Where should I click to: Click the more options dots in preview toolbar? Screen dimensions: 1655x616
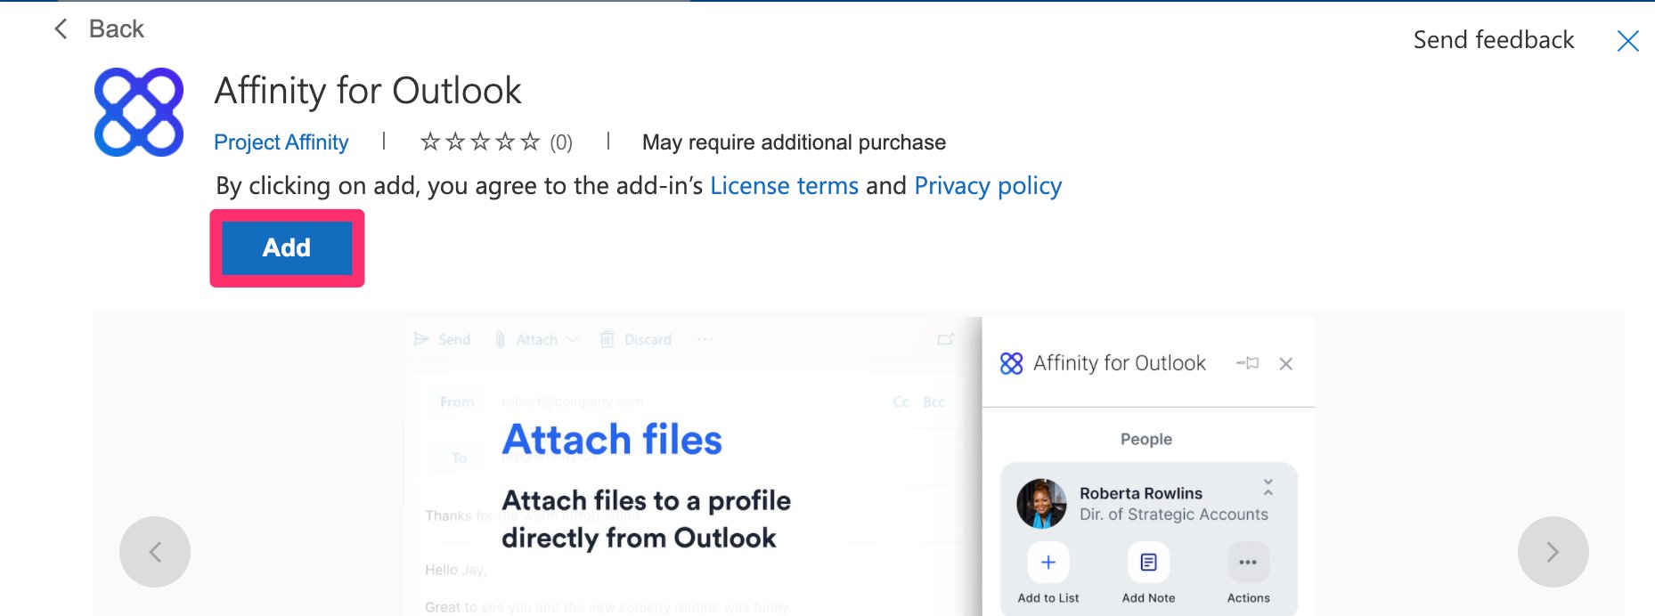tap(705, 339)
